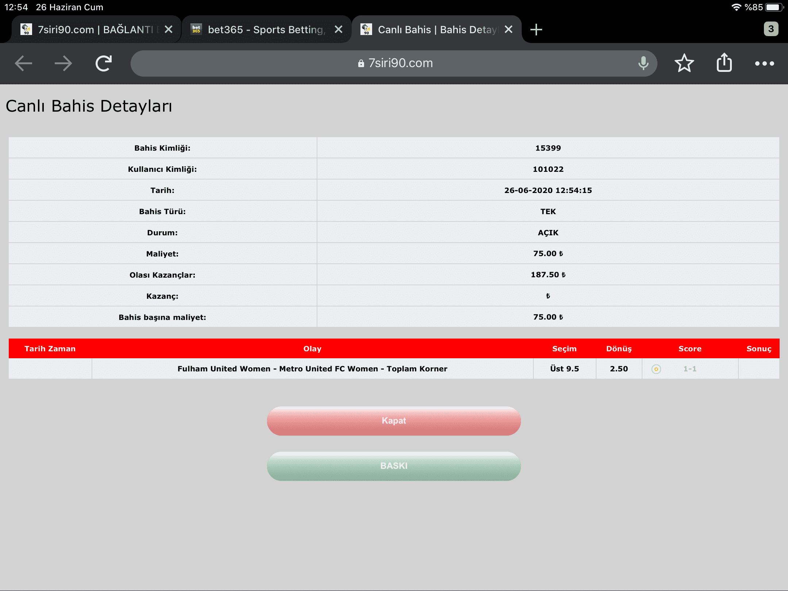Close the bet365 Sports Betting tab

click(x=339, y=29)
